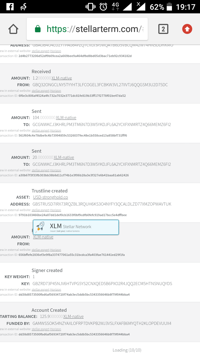Open stellar.expert link under the 104 XLM Sent entry

pyautogui.click(x=41, y=130)
